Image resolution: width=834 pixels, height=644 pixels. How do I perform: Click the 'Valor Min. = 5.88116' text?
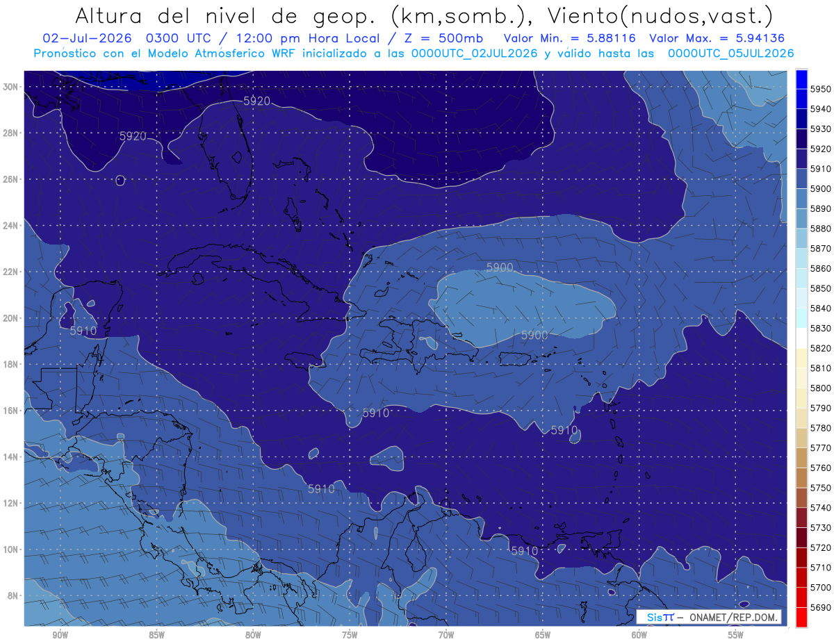pyautogui.click(x=571, y=38)
